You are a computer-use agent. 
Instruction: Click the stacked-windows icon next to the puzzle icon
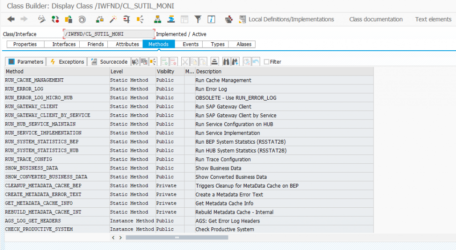coord(144,61)
